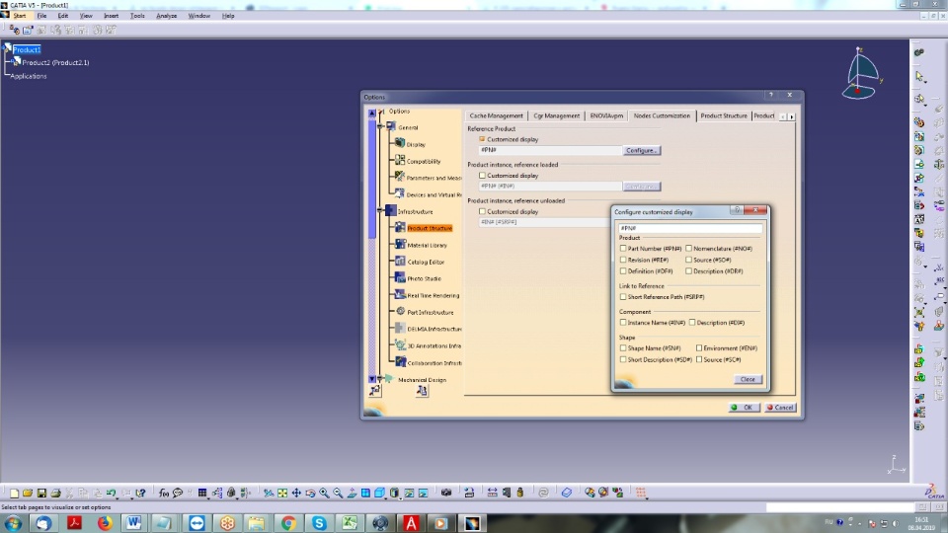The height and width of the screenshot is (533, 948).
Task: Click the New document icon in the bottom toolbar
Action: click(x=14, y=494)
